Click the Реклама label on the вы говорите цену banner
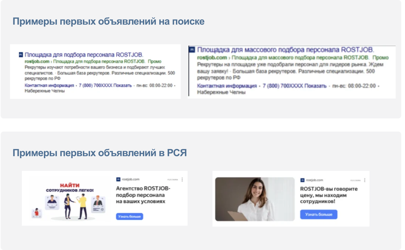 (355, 180)
